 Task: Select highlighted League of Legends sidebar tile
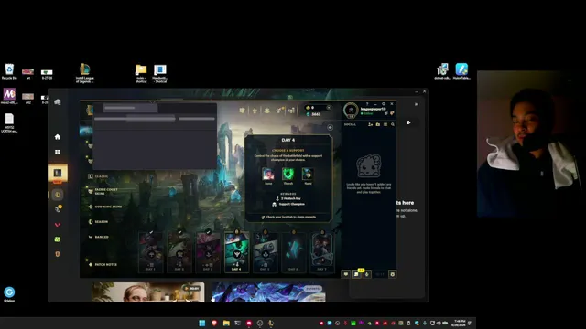point(58,173)
